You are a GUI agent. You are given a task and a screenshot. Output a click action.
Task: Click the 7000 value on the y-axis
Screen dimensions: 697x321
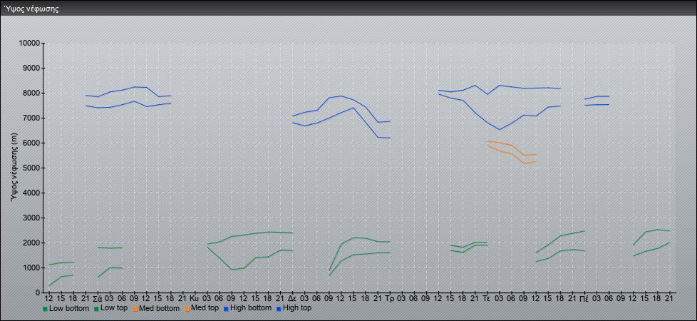[31, 118]
